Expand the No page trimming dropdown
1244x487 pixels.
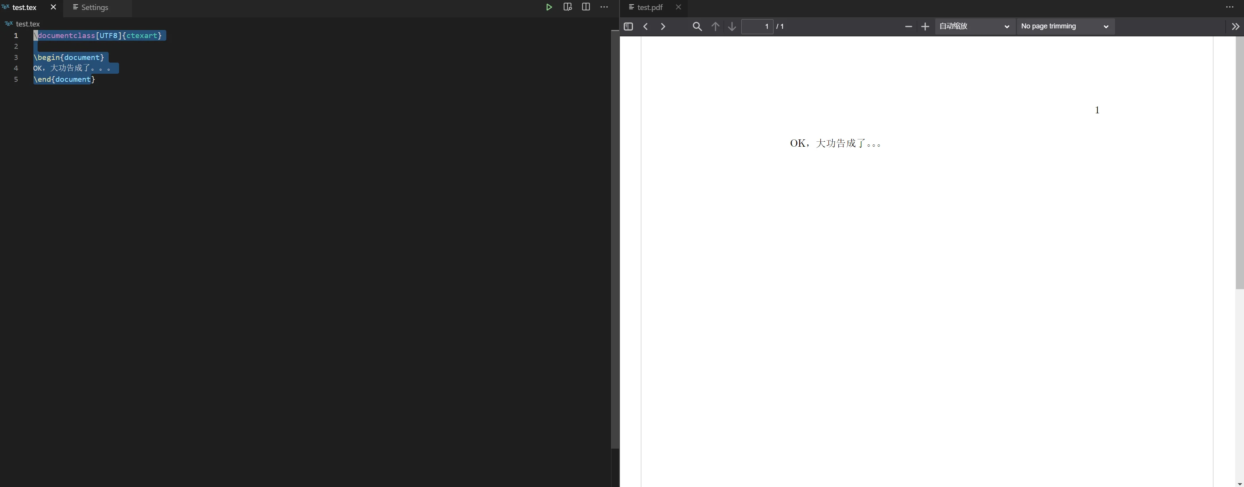point(1065,27)
